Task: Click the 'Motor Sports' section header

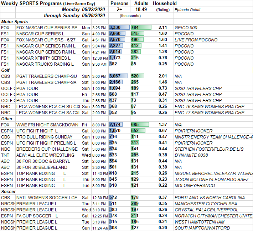Action: [x=14, y=22]
